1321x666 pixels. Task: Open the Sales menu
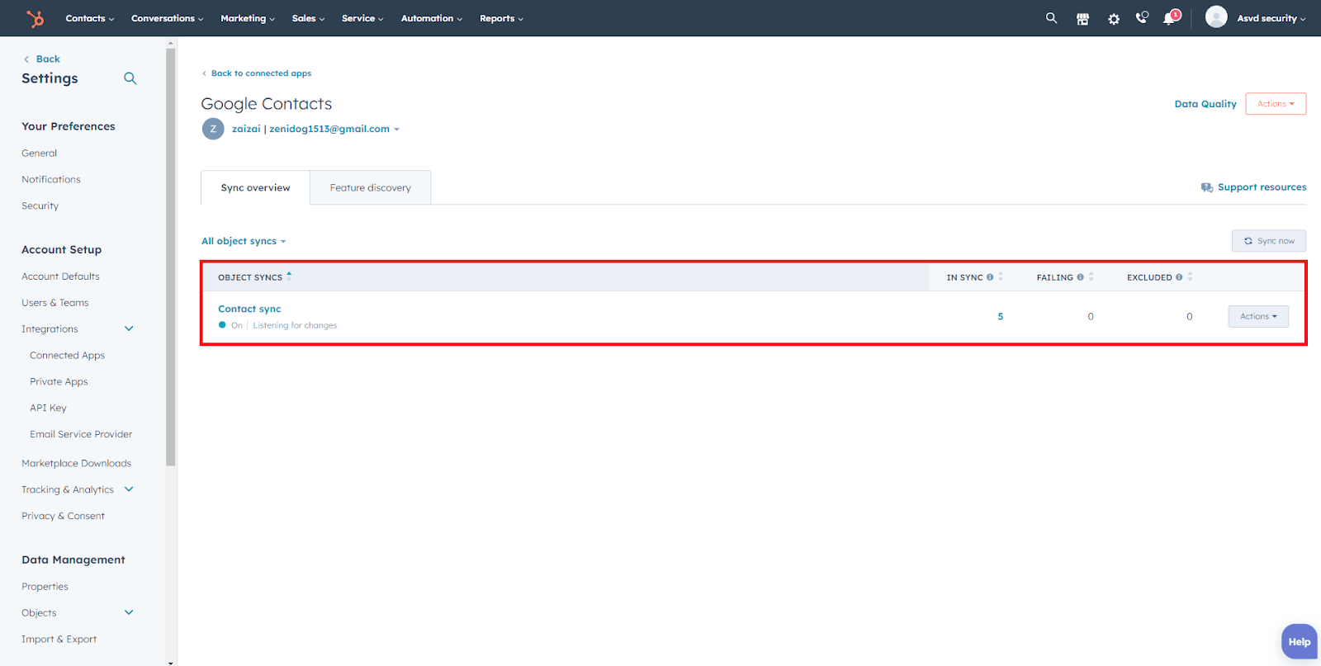308,18
